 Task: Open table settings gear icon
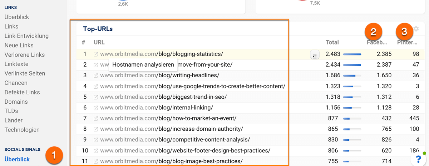[x=416, y=29]
